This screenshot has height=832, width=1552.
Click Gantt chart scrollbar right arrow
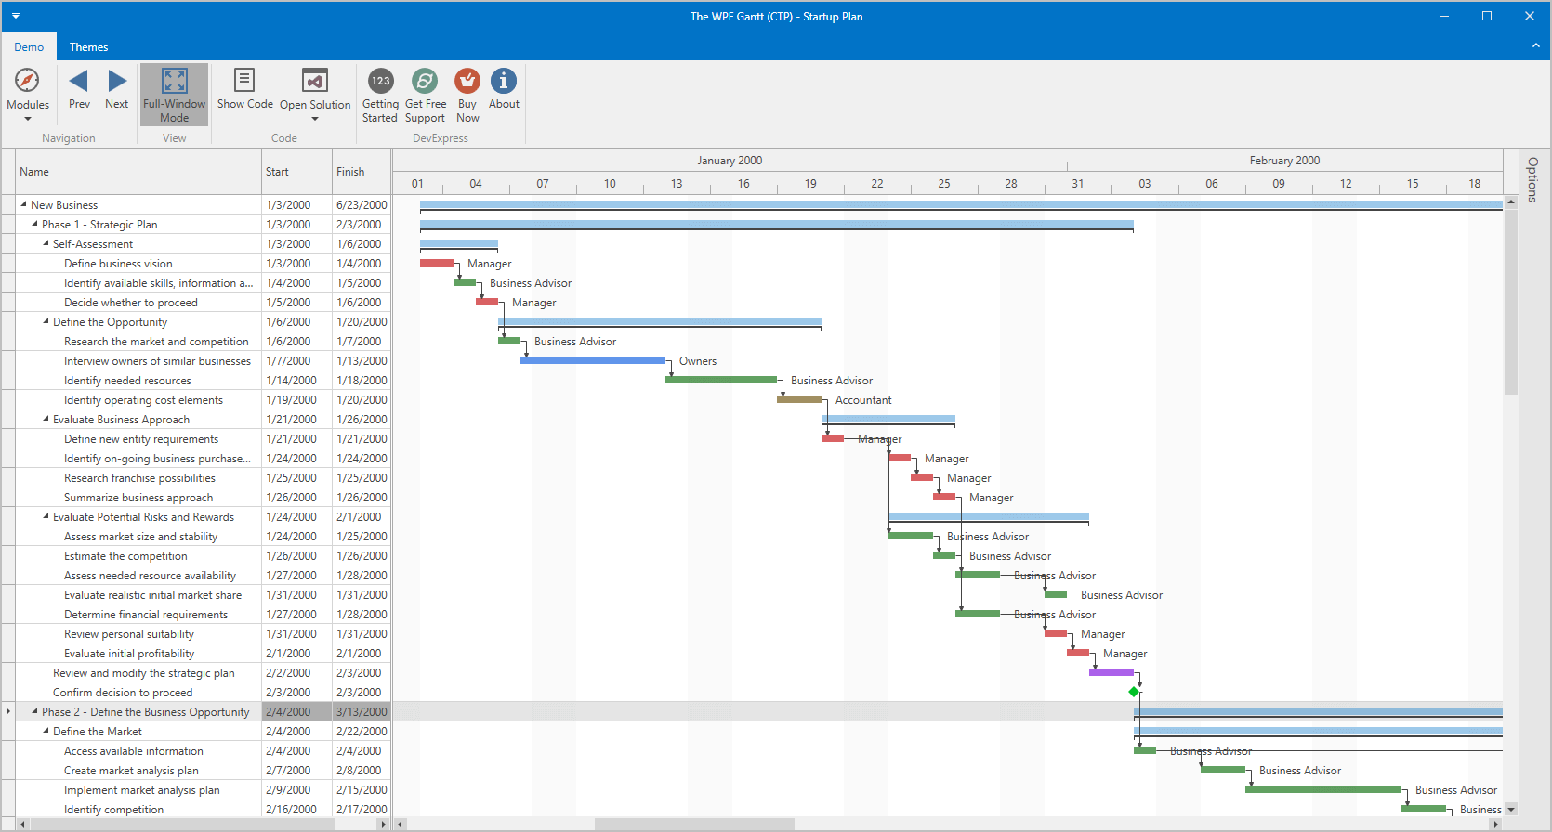pos(1495,824)
